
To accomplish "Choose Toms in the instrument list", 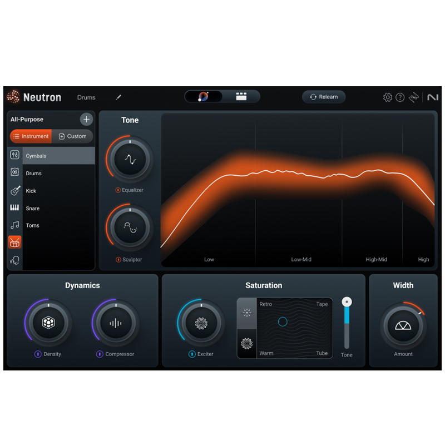I will click(58, 225).
